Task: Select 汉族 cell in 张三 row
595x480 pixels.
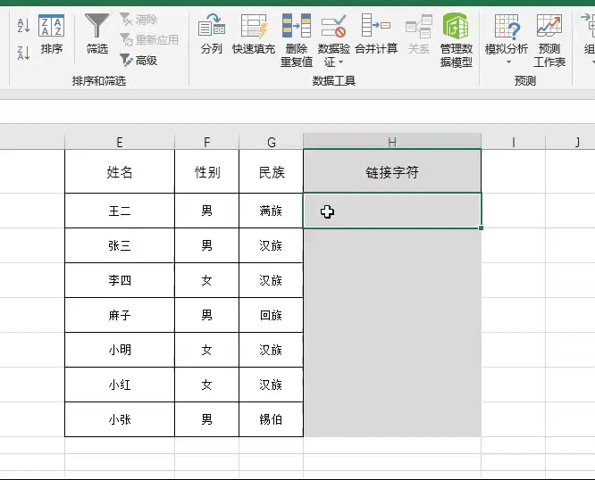Action: click(x=272, y=245)
